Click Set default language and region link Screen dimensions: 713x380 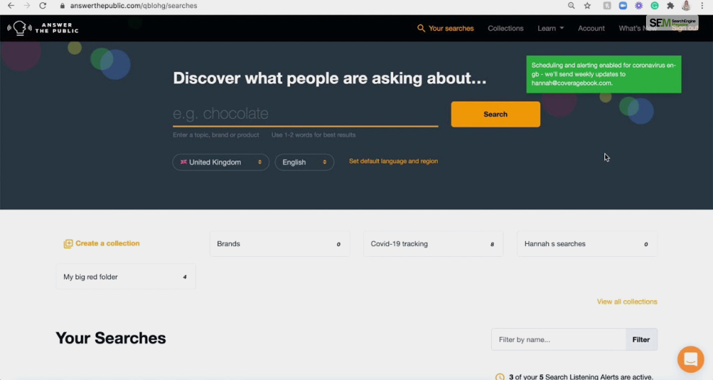pos(393,161)
